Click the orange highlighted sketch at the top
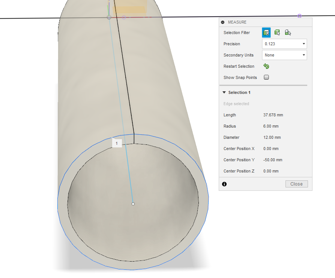The height and width of the screenshot is (278, 335). click(x=132, y=8)
